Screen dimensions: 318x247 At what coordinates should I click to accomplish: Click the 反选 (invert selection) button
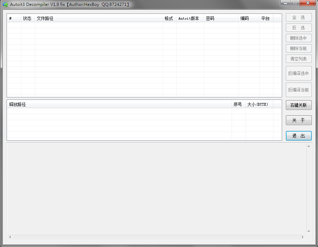click(299, 28)
